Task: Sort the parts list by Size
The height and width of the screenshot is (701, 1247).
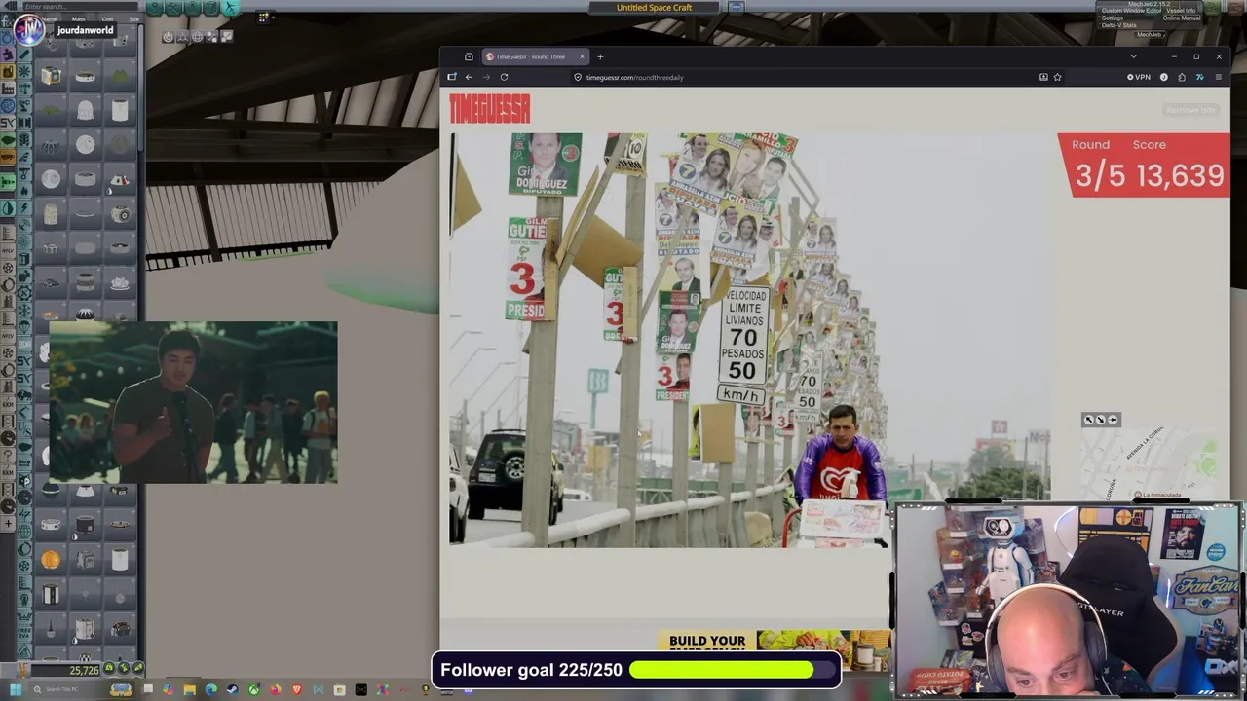Action: tap(133, 18)
